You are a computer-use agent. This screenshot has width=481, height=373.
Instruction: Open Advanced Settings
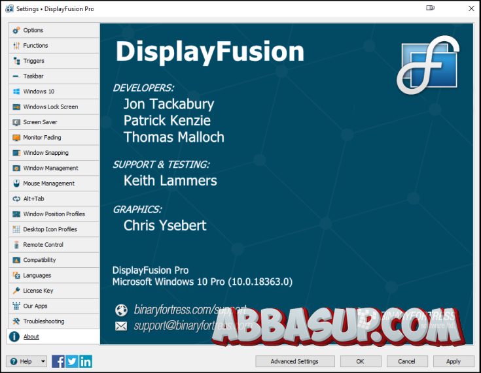(294, 361)
